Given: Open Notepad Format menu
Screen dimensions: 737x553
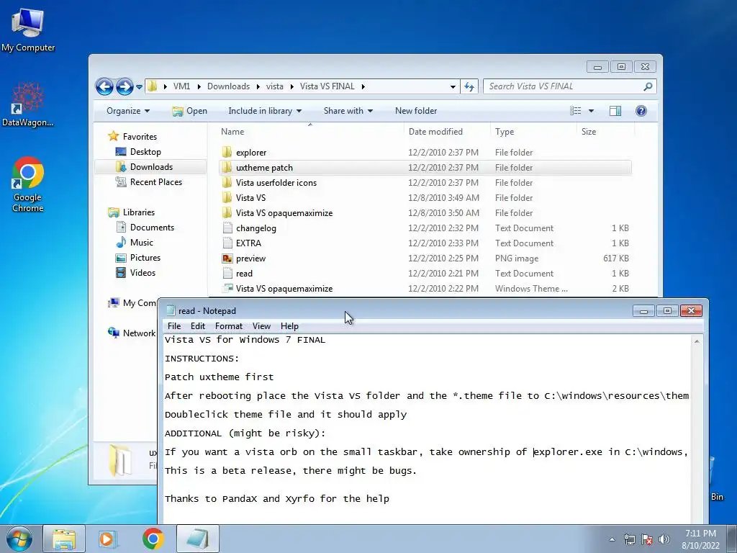Looking at the screenshot, I should tap(228, 326).
